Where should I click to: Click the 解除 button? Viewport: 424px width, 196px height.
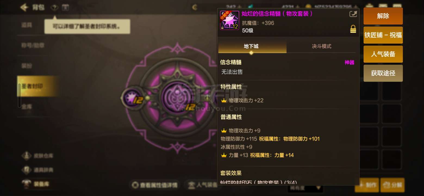click(383, 16)
